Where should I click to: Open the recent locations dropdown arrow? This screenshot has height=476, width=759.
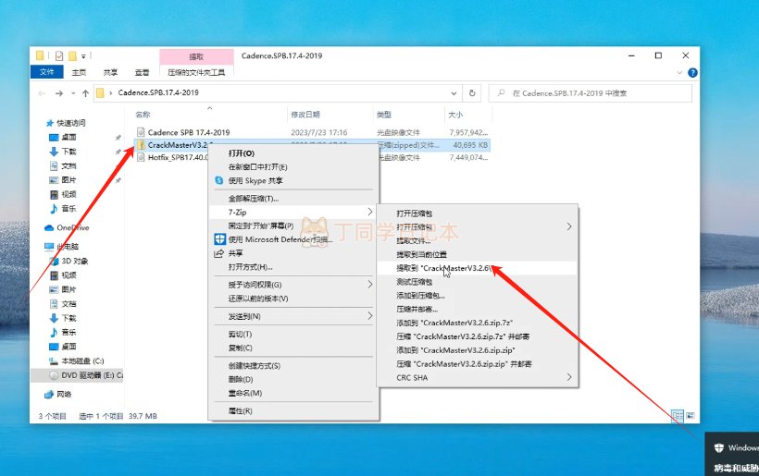[73, 93]
